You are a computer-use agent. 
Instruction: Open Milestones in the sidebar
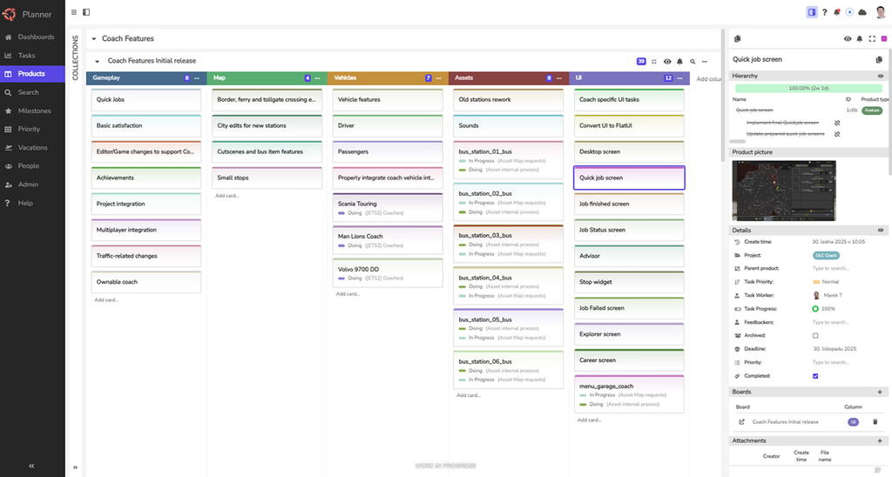(34, 111)
